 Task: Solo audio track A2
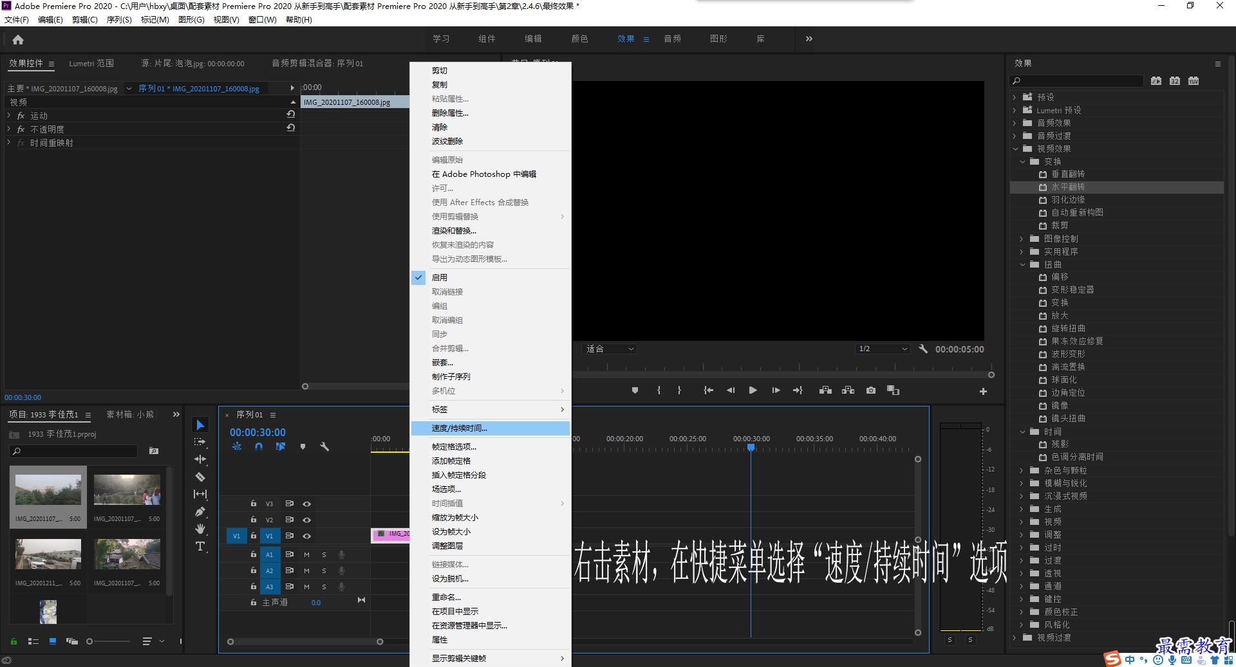tap(324, 571)
